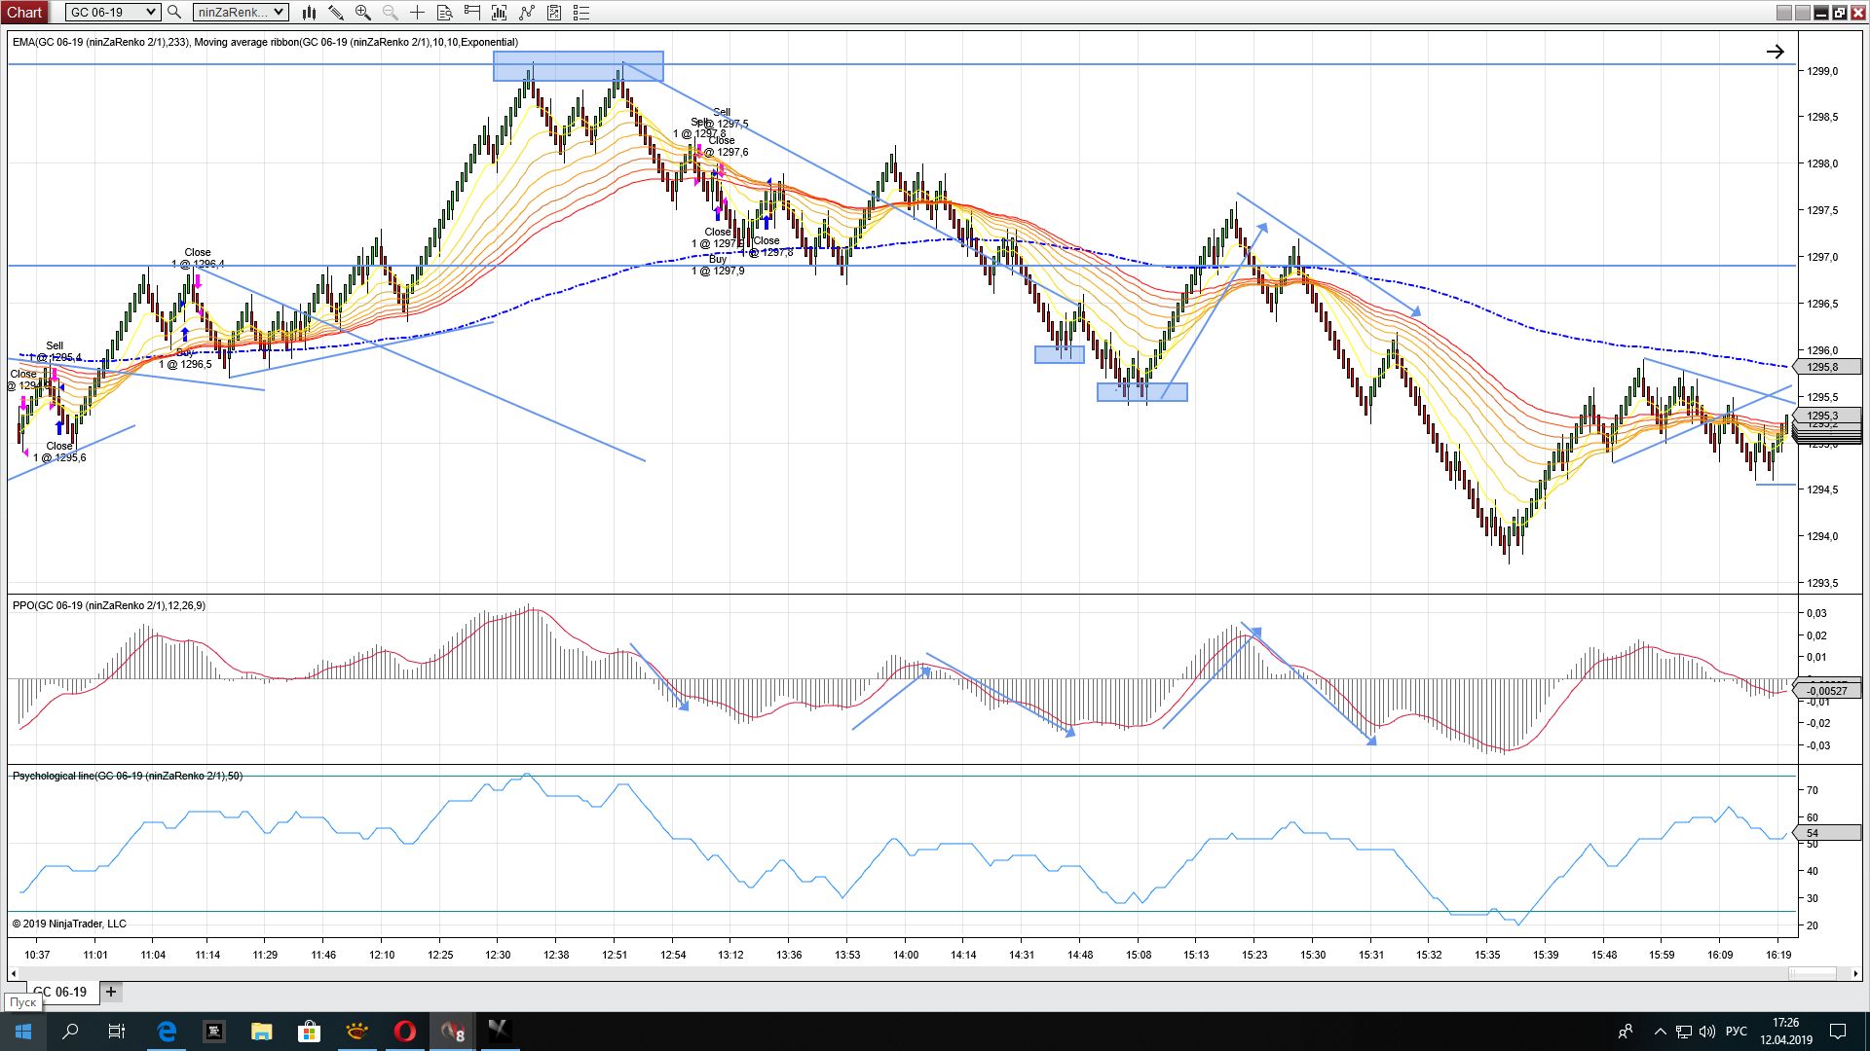This screenshot has width=1870, height=1051.
Task: Open the Indicators bar-chart icon
Action: 500,13
